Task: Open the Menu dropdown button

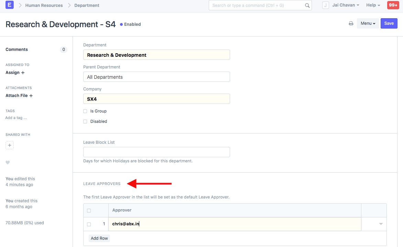Action: pos(368,23)
